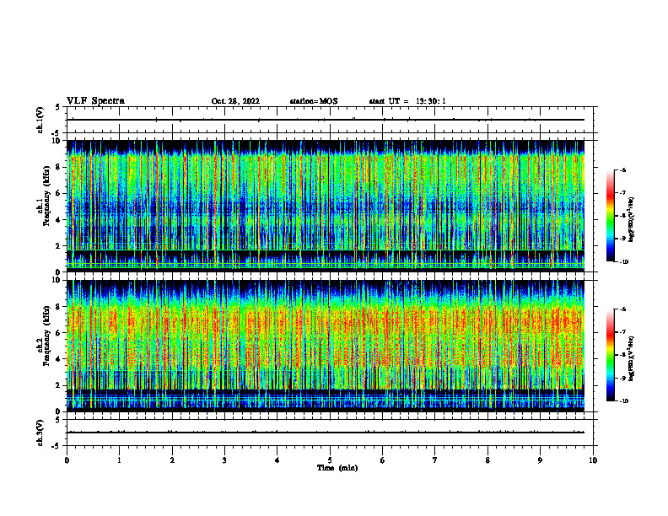668x516 pixels.
Task: Click the time axis tick label "9"
Action: [x=540, y=460]
